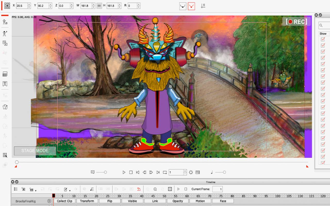Open the track list dropdown arrow
The image size is (330, 206).
point(36,191)
